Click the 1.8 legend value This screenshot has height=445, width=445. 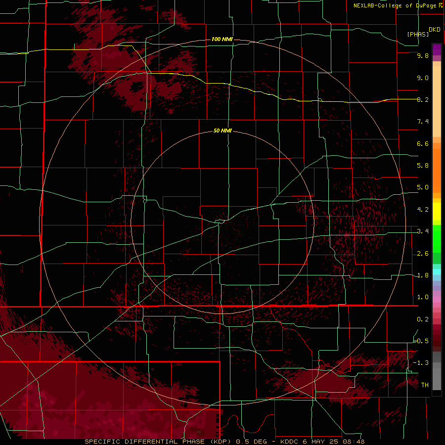(x=423, y=275)
